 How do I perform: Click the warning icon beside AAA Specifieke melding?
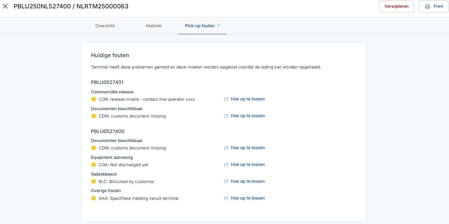94,198
